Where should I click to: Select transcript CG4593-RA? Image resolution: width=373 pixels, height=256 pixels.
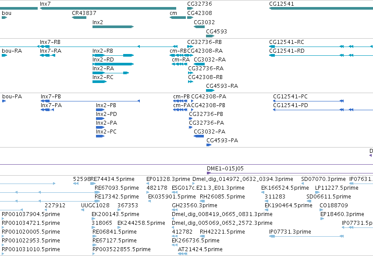click(210, 90)
